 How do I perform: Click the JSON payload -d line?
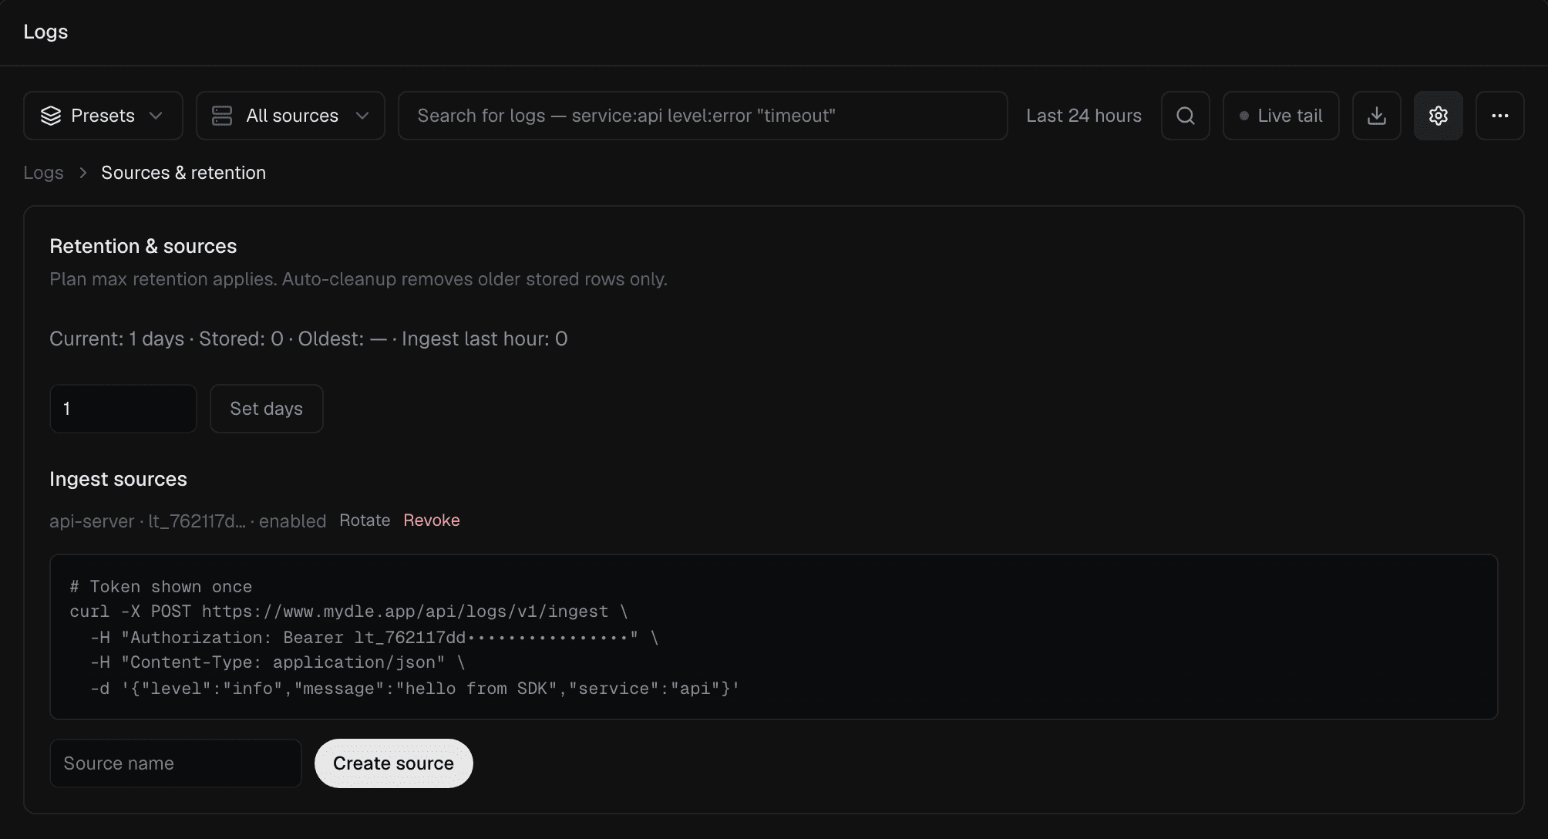(416, 689)
